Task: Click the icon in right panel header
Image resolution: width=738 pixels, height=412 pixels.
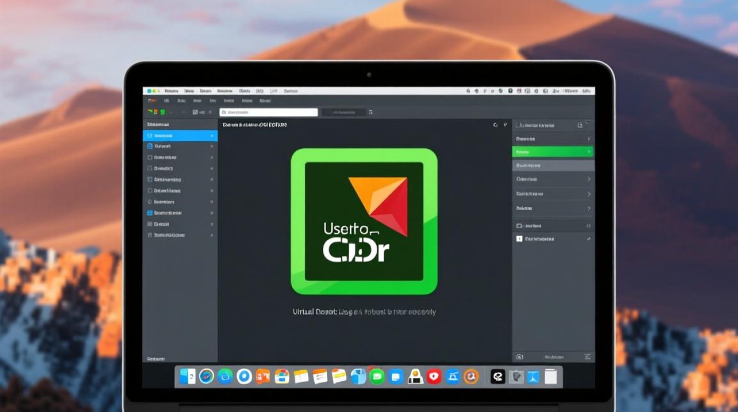Action: 580,125
